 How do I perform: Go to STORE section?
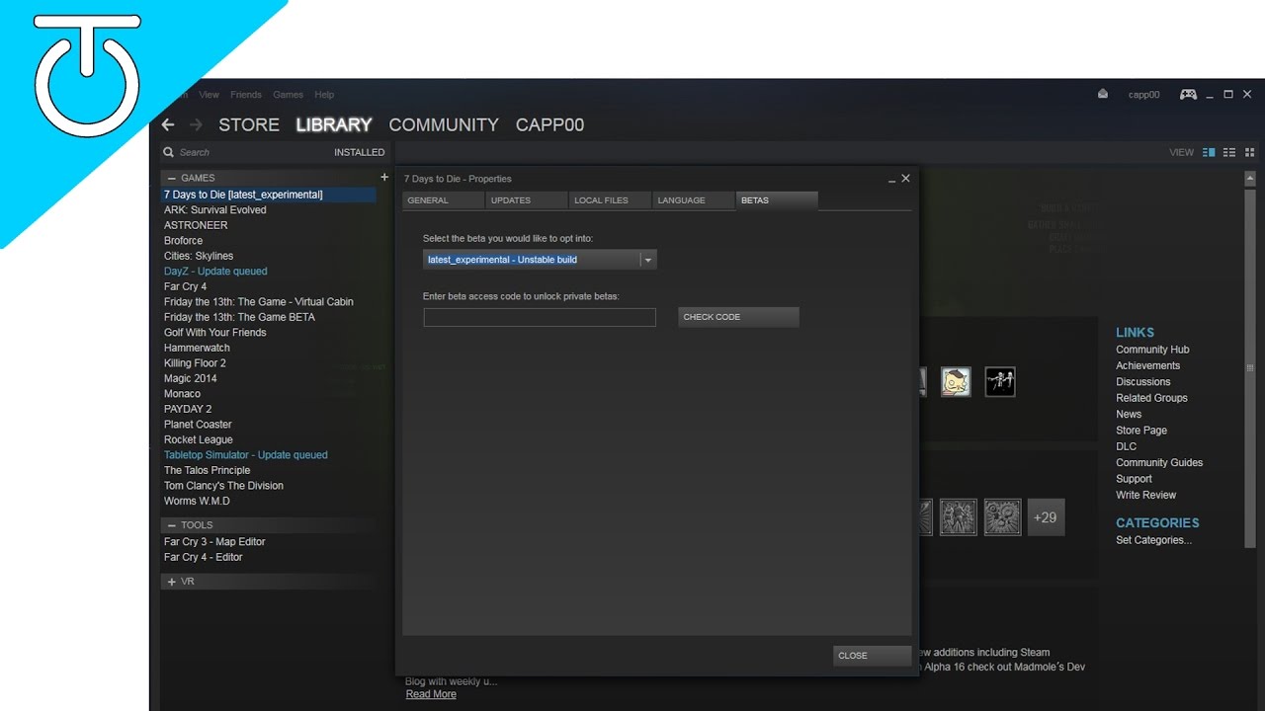coord(249,124)
